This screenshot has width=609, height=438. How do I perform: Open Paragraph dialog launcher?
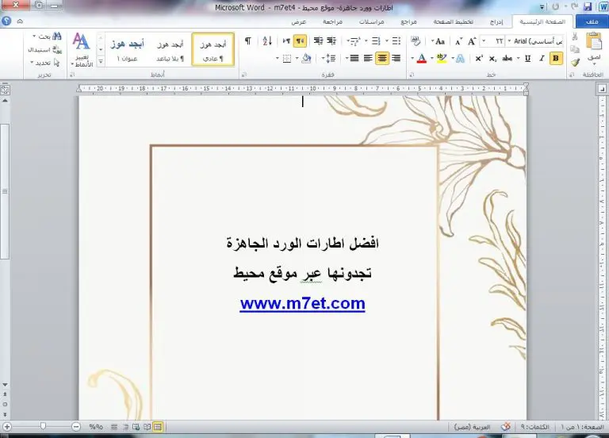coord(243,75)
